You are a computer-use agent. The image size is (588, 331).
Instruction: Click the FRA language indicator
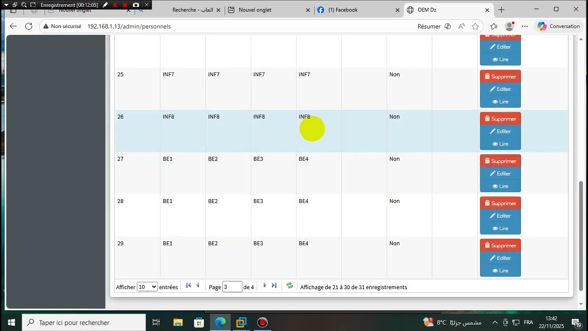coord(528,322)
